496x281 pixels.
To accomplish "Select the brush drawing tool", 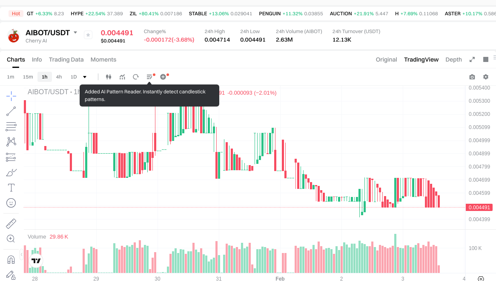I will tap(11, 172).
